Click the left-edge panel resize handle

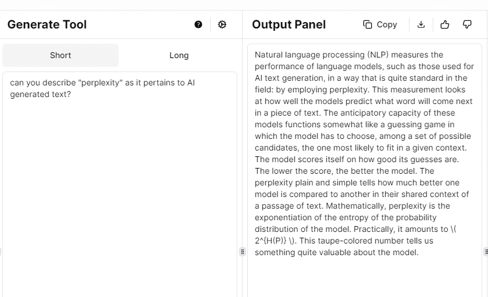pyautogui.click(x=1, y=252)
